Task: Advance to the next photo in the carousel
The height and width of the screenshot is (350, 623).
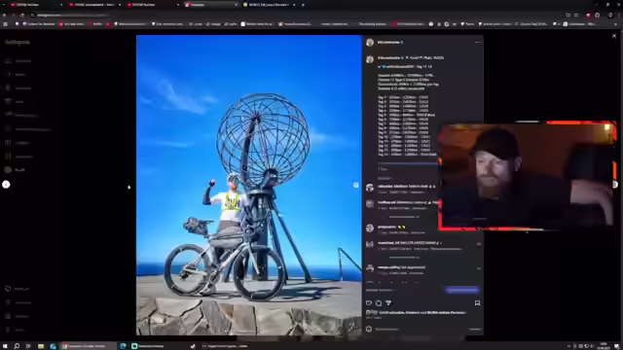Action: (355, 185)
